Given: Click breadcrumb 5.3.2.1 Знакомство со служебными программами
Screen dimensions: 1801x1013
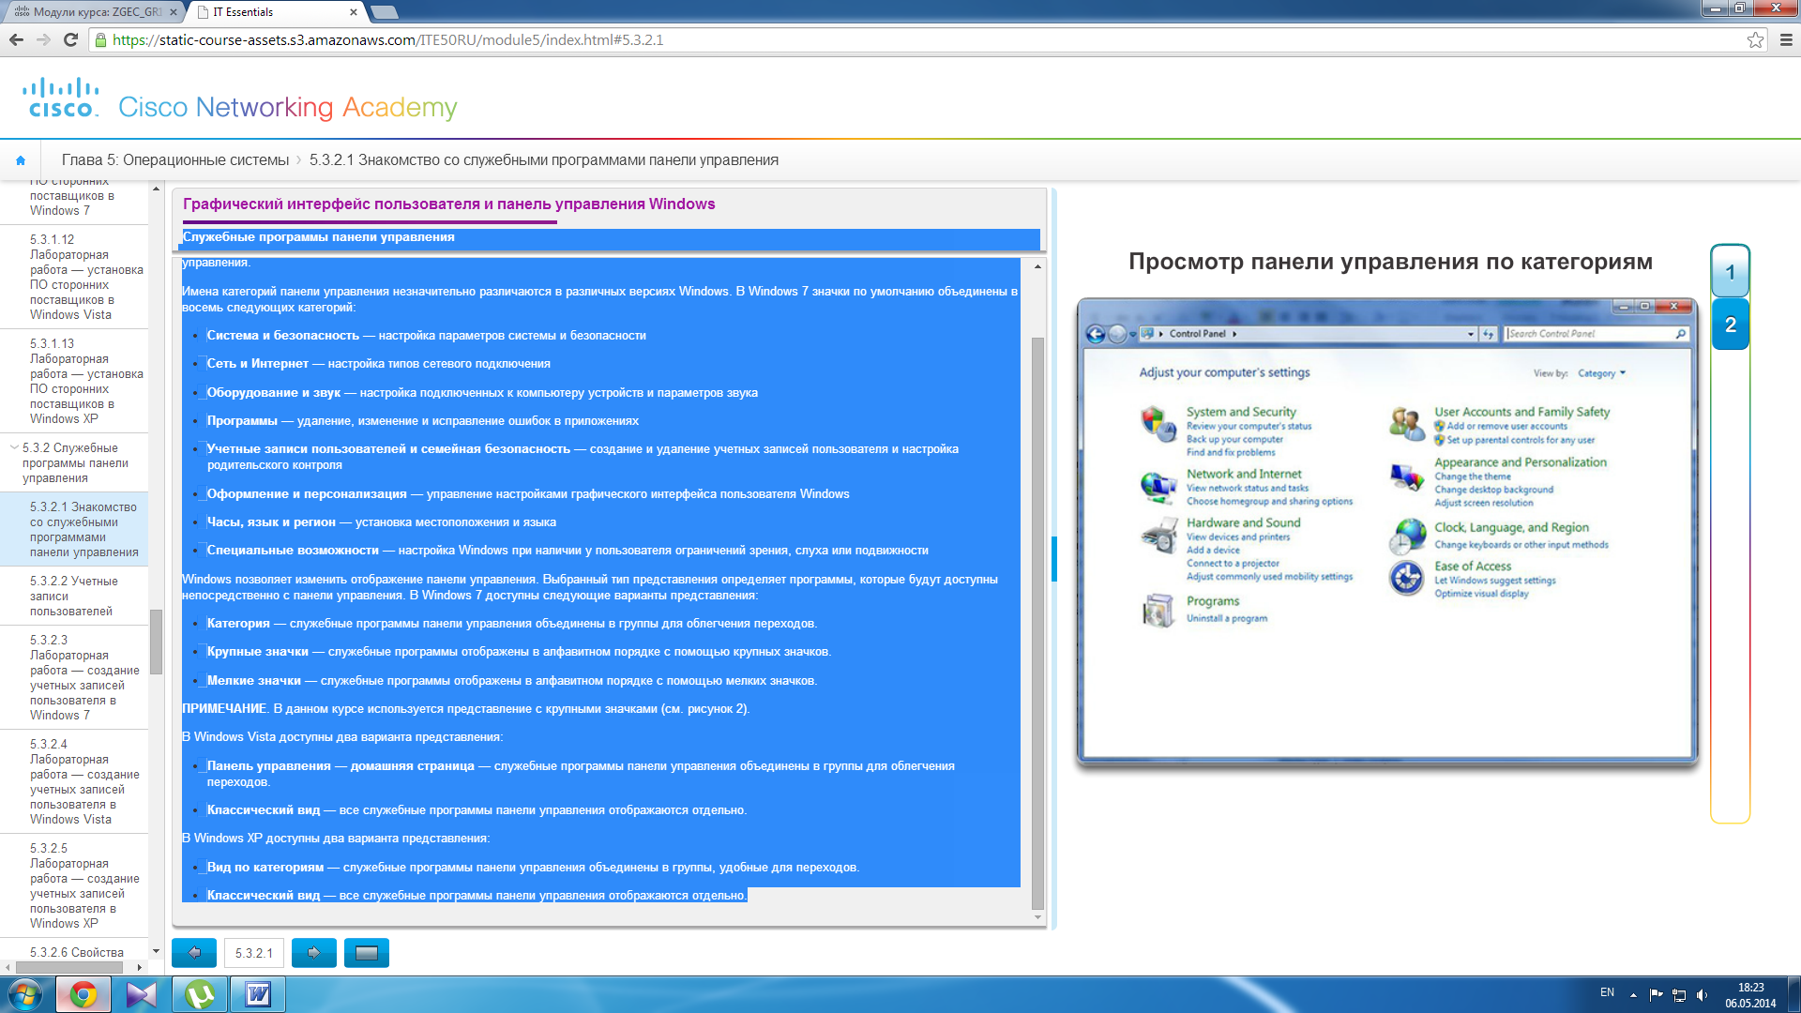Looking at the screenshot, I should point(544,160).
